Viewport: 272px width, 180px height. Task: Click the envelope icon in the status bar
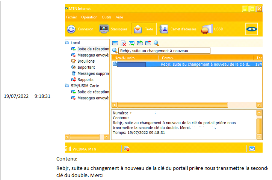click(x=252, y=148)
